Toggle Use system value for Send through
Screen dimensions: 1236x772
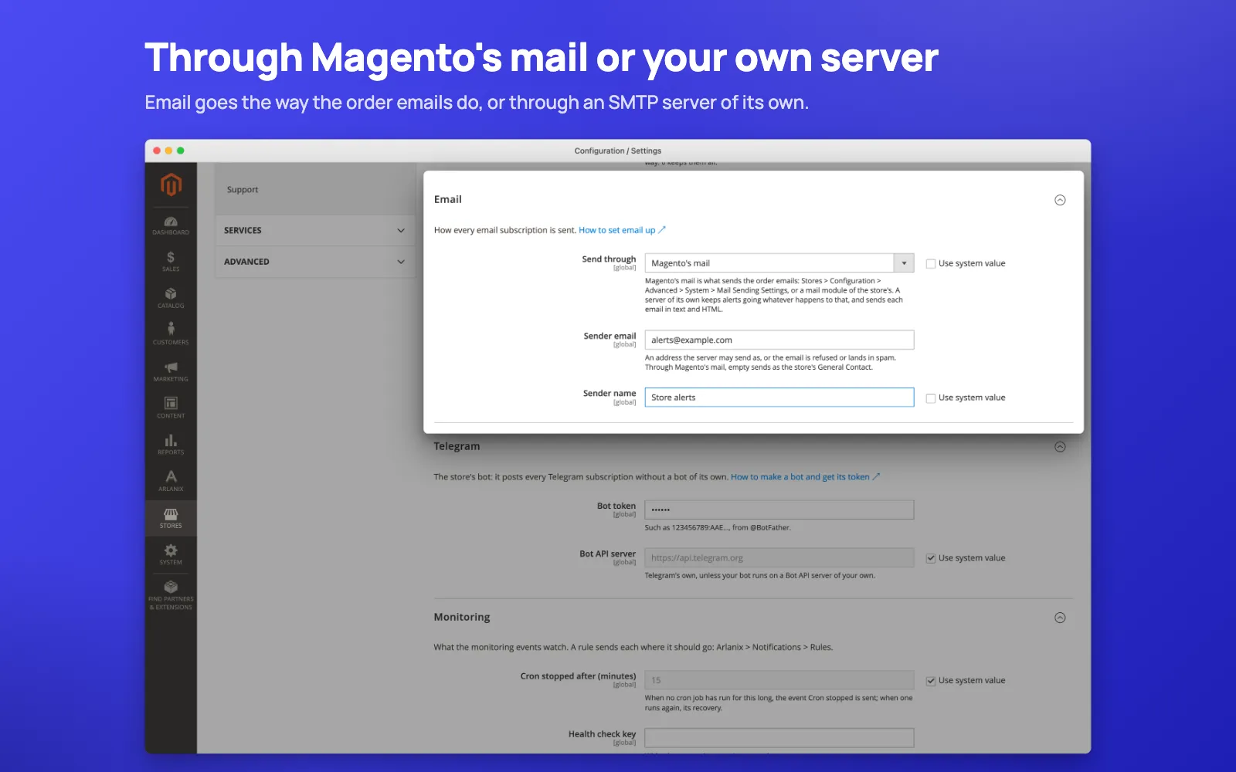[931, 263]
